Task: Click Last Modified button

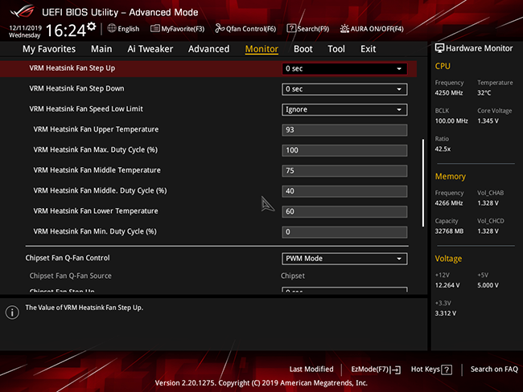Action: tap(311, 370)
